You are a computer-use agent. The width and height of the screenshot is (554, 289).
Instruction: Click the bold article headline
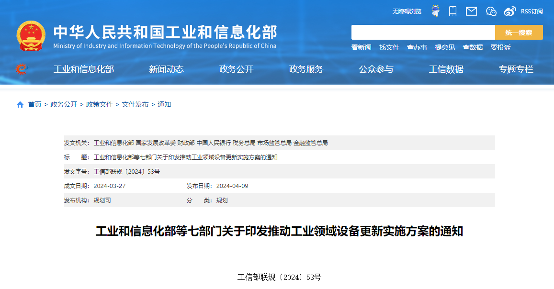(279, 231)
